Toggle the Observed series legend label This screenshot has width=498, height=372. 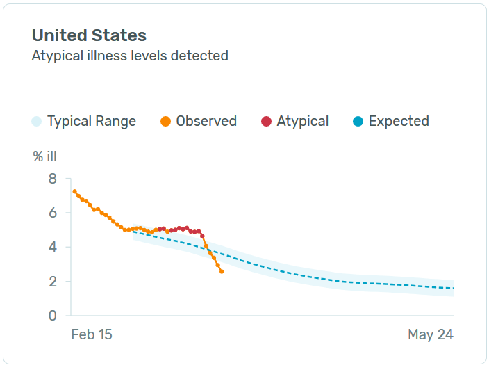tap(206, 122)
